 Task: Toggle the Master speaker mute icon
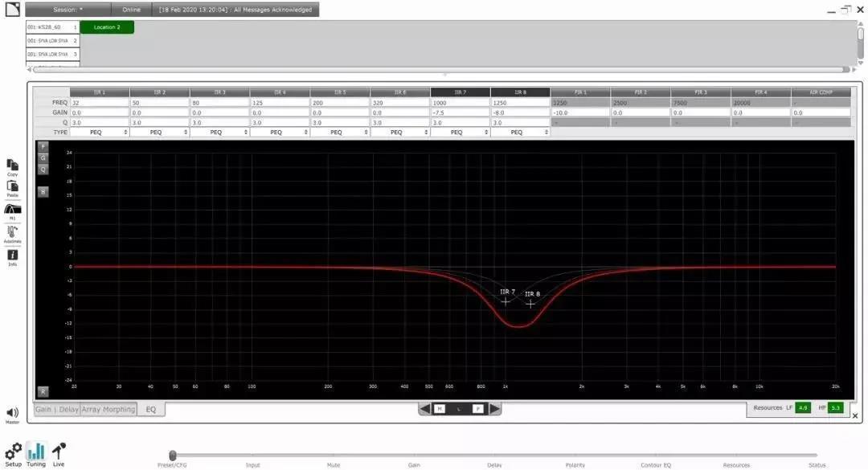(x=12, y=413)
